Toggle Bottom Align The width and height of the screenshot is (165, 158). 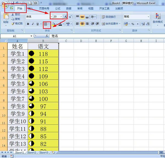(87, 17)
